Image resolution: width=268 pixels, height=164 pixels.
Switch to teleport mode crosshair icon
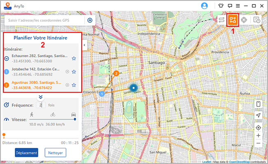point(244,20)
